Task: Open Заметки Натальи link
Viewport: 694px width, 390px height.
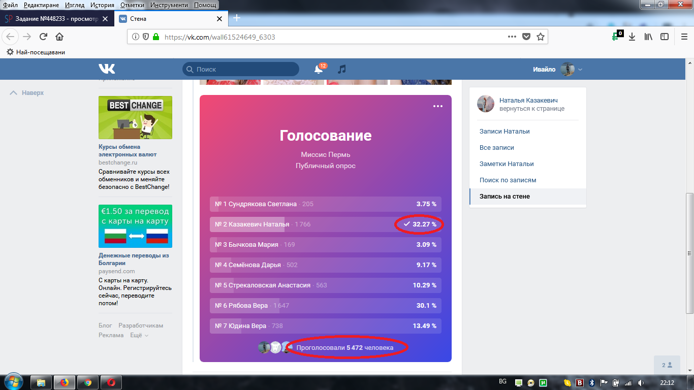Action: click(x=507, y=164)
